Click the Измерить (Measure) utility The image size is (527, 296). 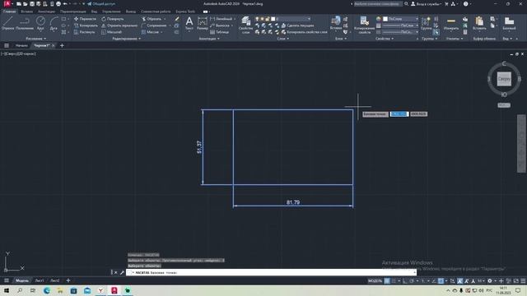click(x=451, y=24)
